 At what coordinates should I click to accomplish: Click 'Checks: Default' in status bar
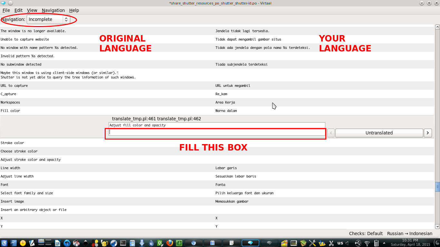[x=366, y=233]
